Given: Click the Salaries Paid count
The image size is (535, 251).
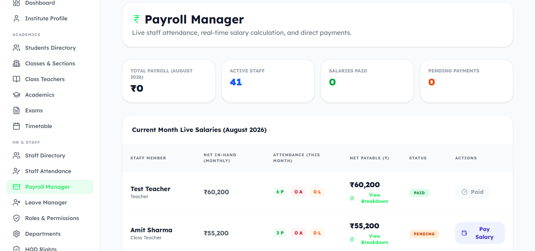Looking at the screenshot, I should click(x=333, y=82).
